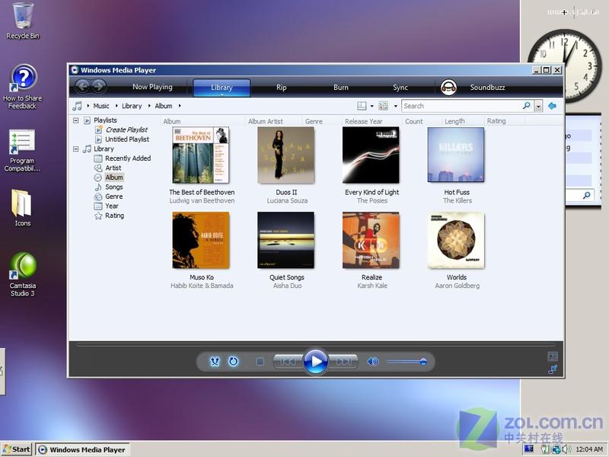Select Muso Ko album cover
609x457 pixels.
point(201,240)
